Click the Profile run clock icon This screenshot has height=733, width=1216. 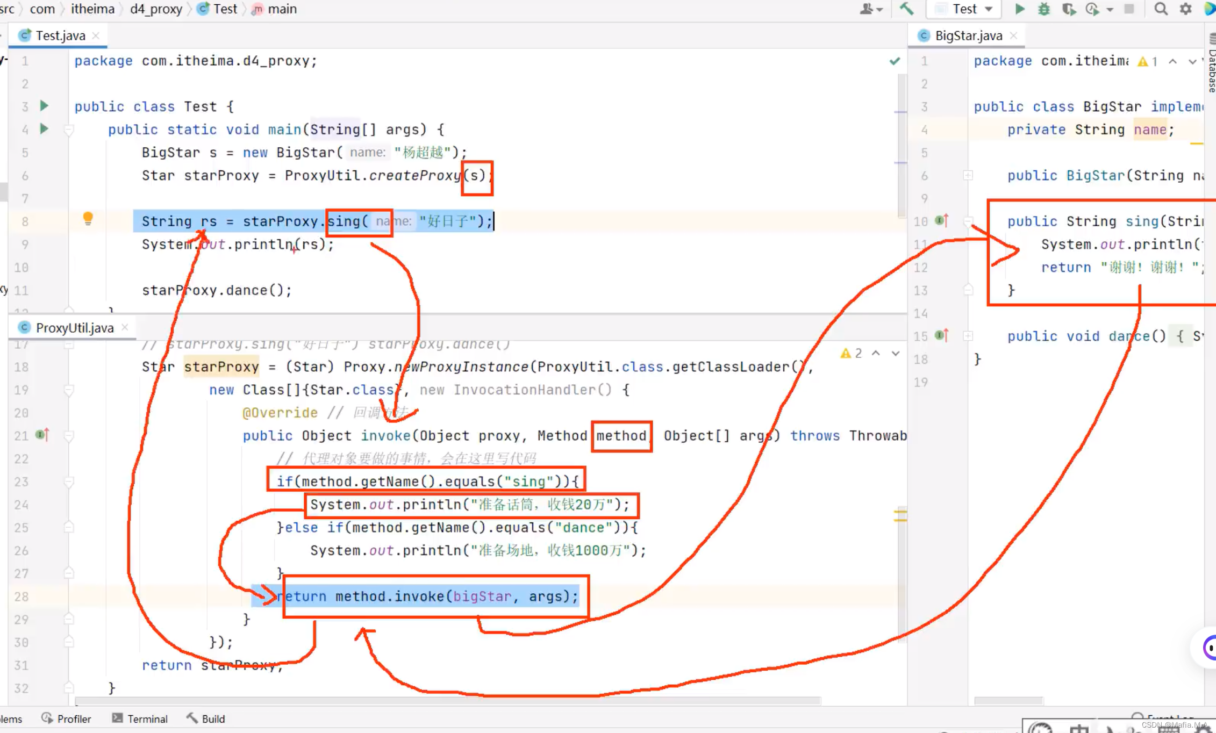click(x=1092, y=9)
